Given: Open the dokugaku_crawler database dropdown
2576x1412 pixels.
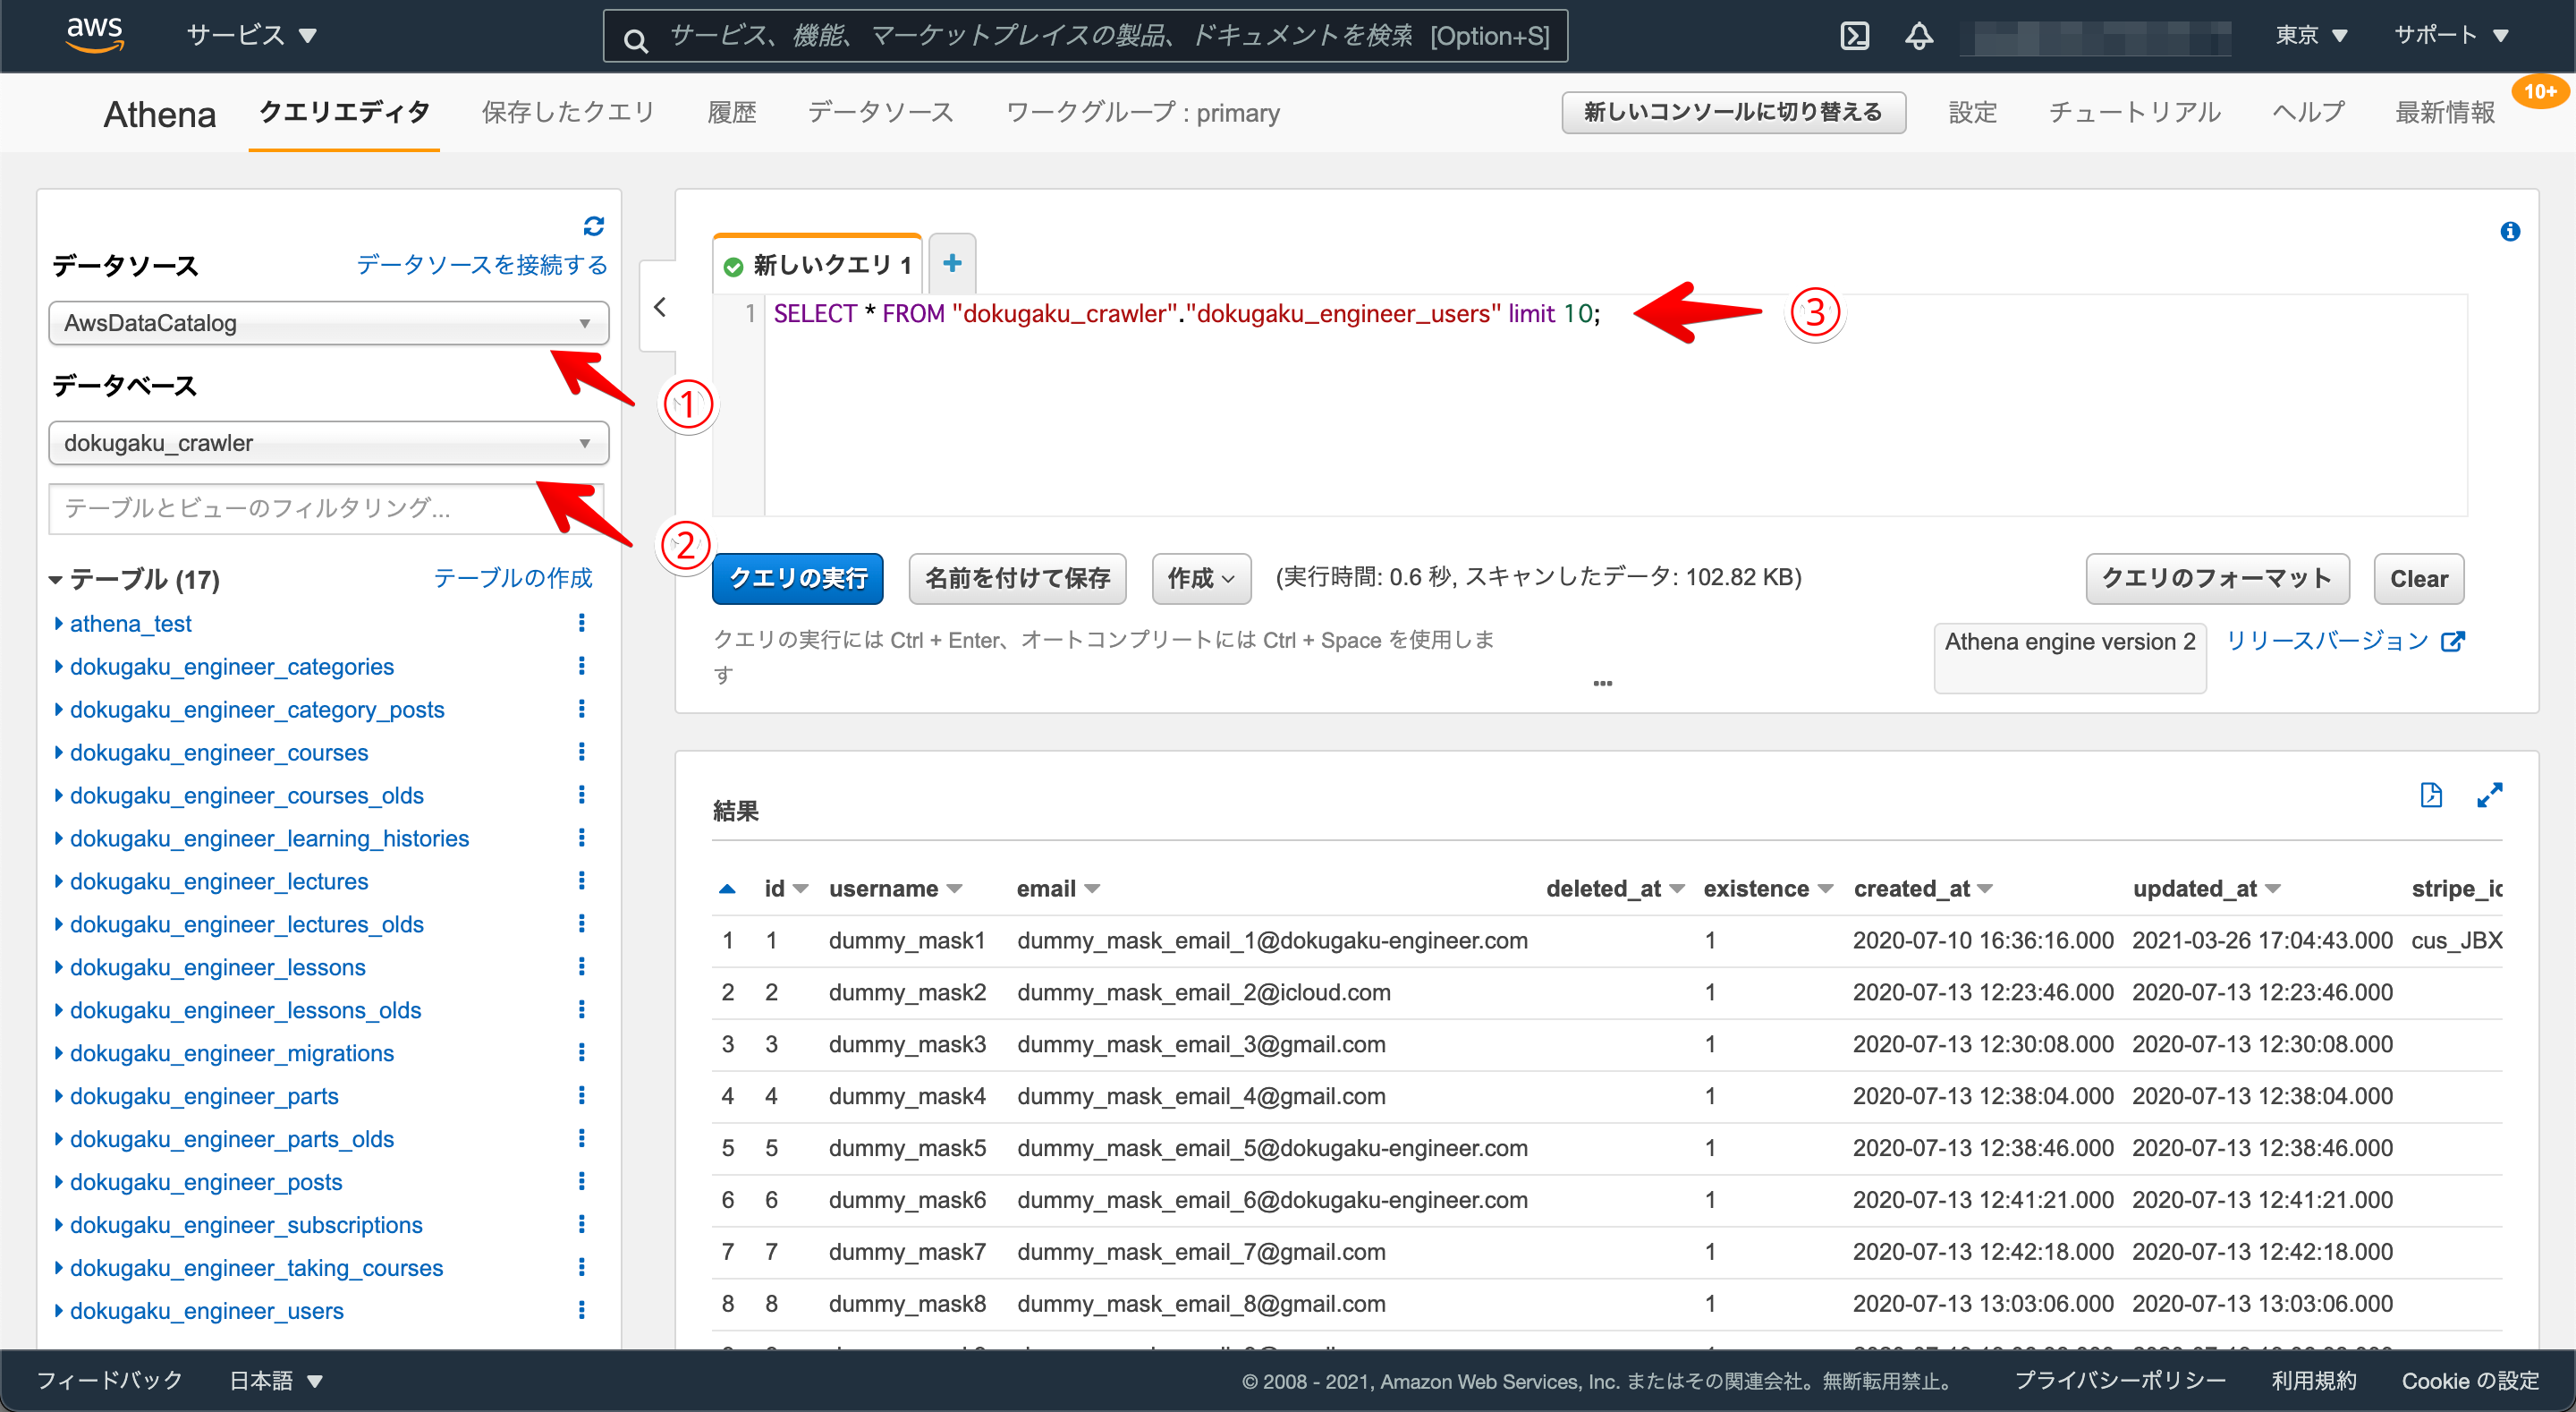Looking at the screenshot, I should point(328,443).
